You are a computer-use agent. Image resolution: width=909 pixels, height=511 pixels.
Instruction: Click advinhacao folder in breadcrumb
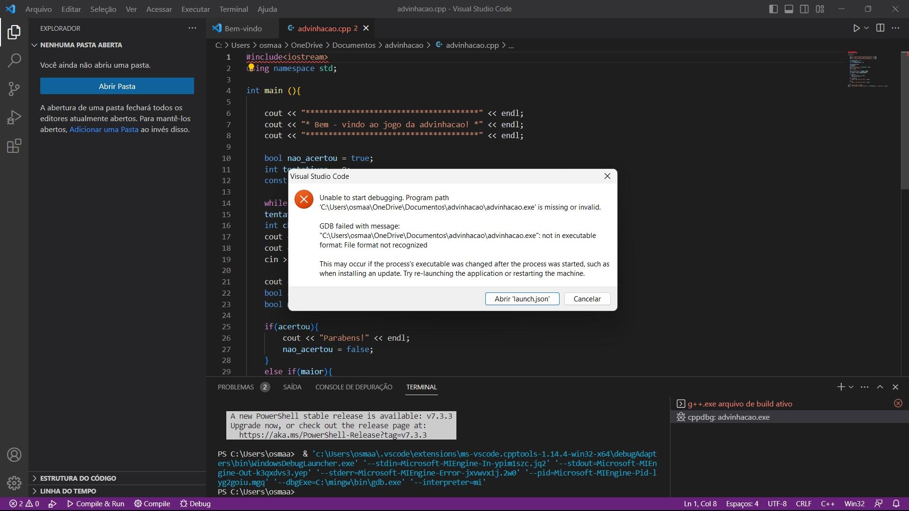click(404, 45)
